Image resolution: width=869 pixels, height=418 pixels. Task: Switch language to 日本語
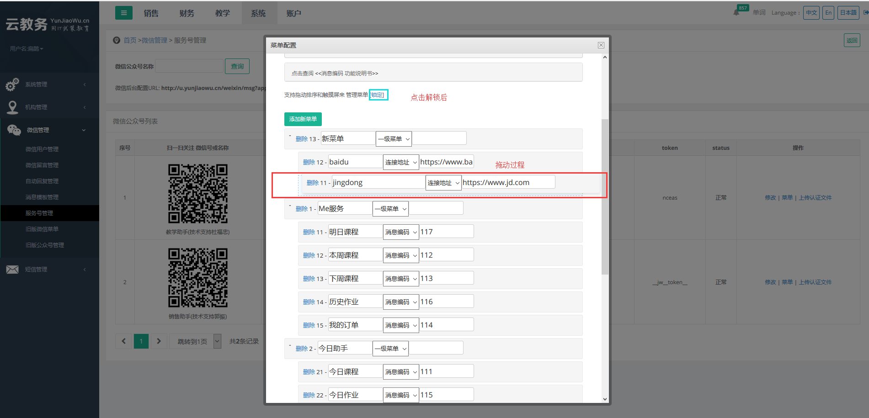[x=848, y=13]
